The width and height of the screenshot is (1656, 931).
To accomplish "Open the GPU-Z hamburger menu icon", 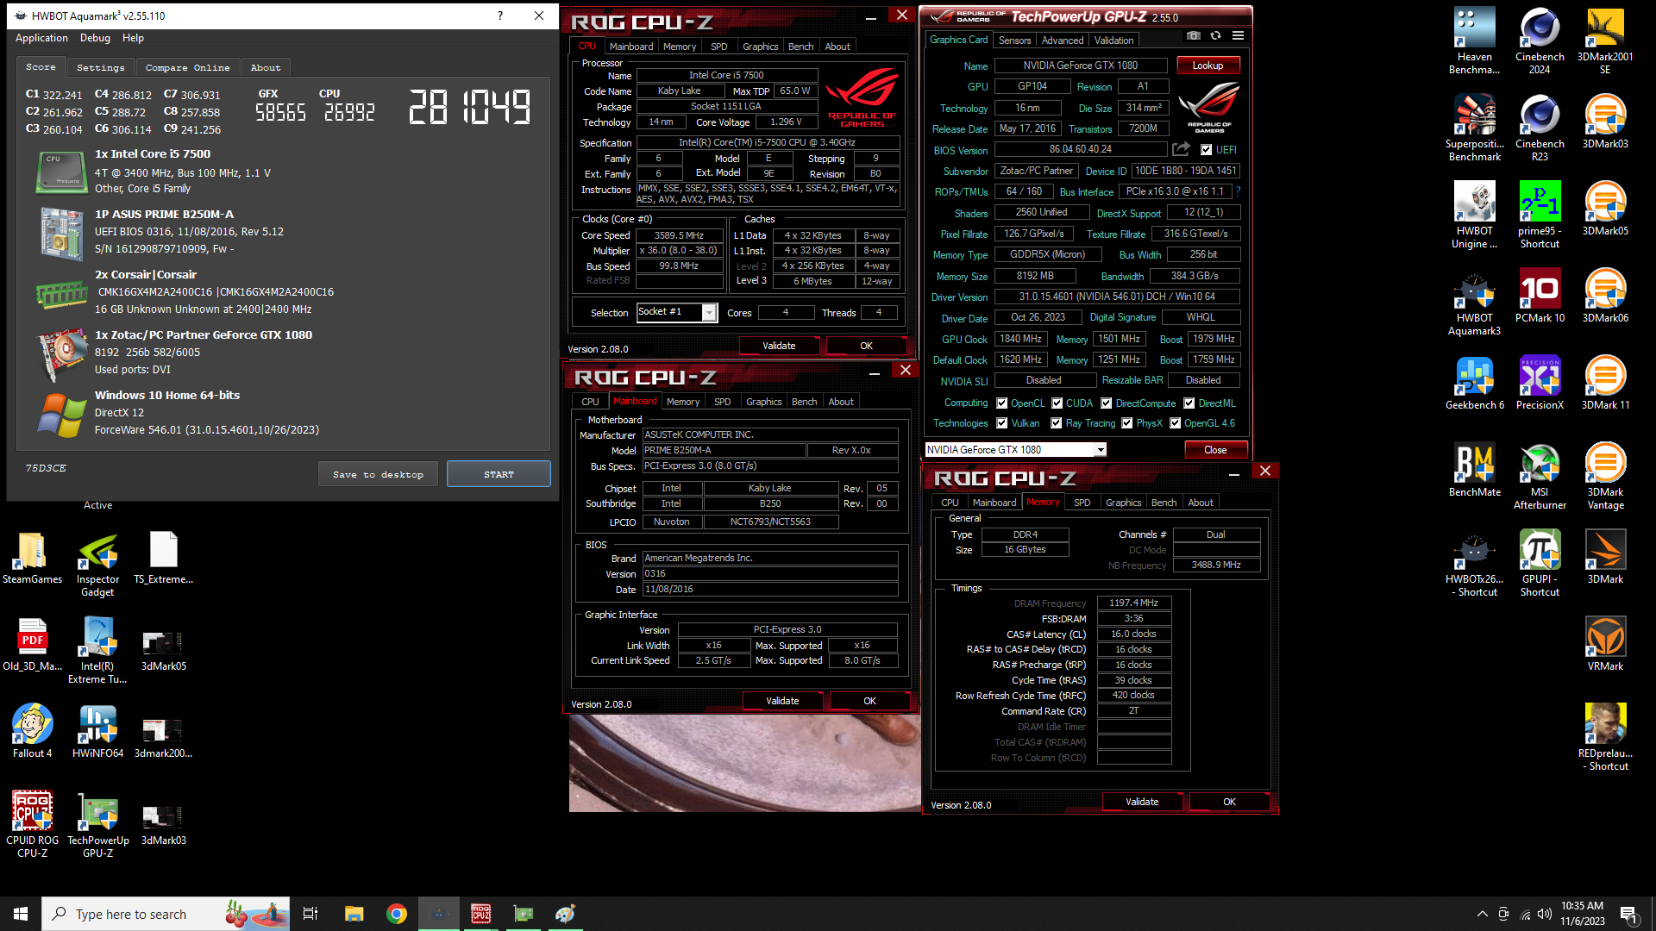I will click(x=1238, y=36).
